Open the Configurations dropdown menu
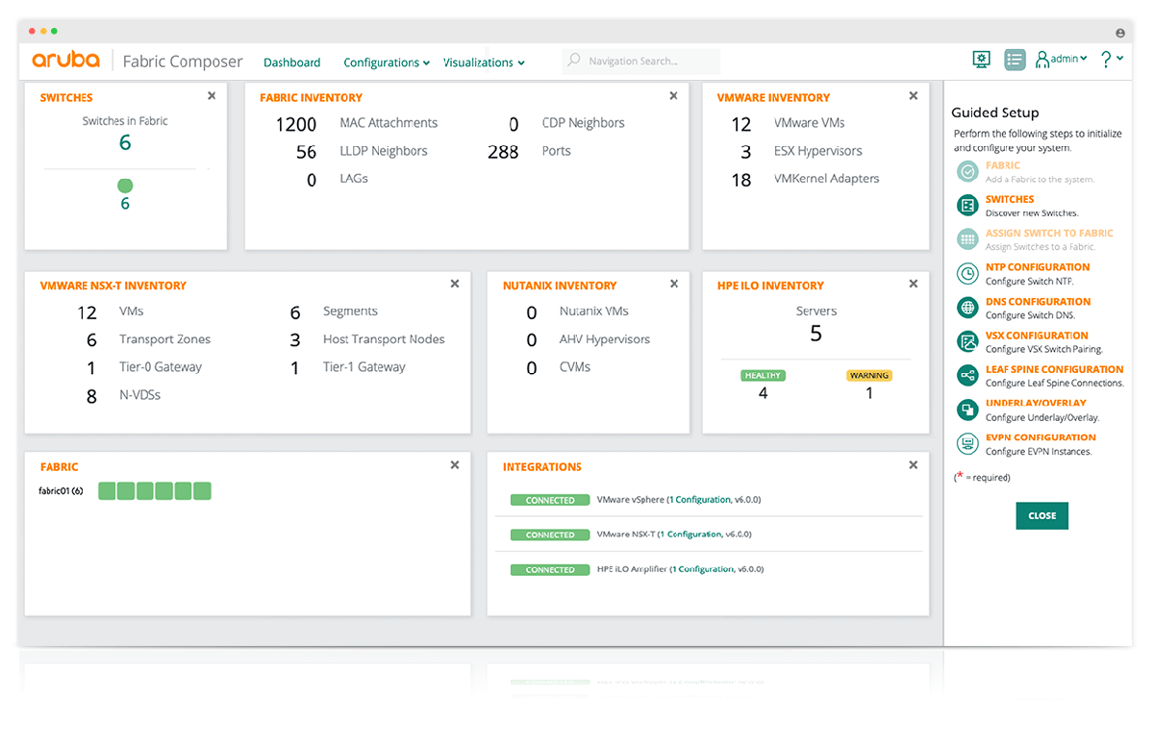The image size is (1154, 747). (382, 62)
